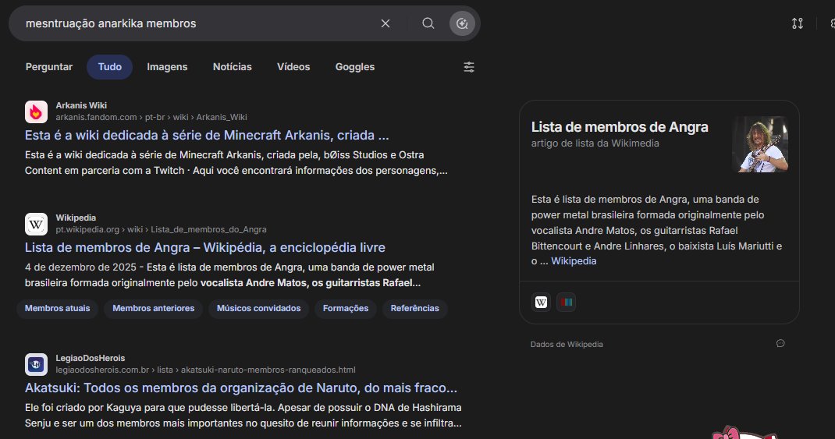Open the AI answer icon in search bar

tap(462, 23)
